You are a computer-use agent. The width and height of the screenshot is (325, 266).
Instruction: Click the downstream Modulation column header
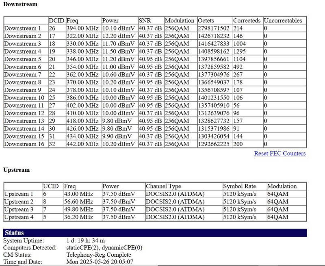point(180,21)
